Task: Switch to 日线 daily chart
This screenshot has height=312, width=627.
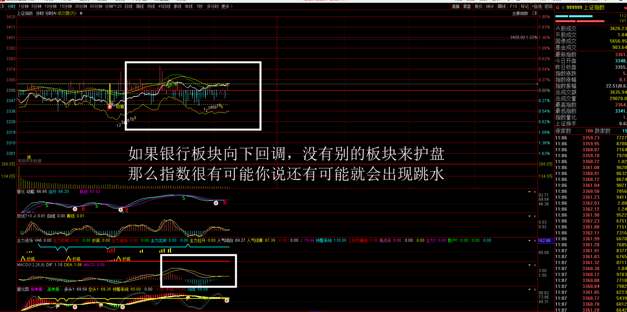Action: point(129,6)
